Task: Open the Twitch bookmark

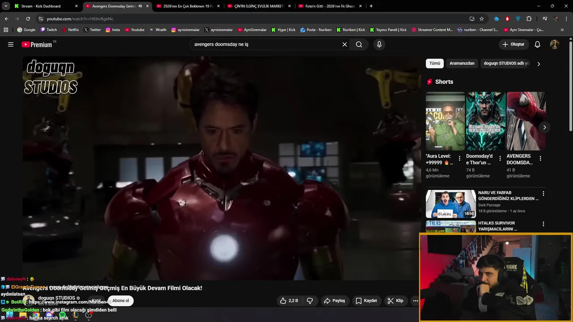Action: coord(49,30)
